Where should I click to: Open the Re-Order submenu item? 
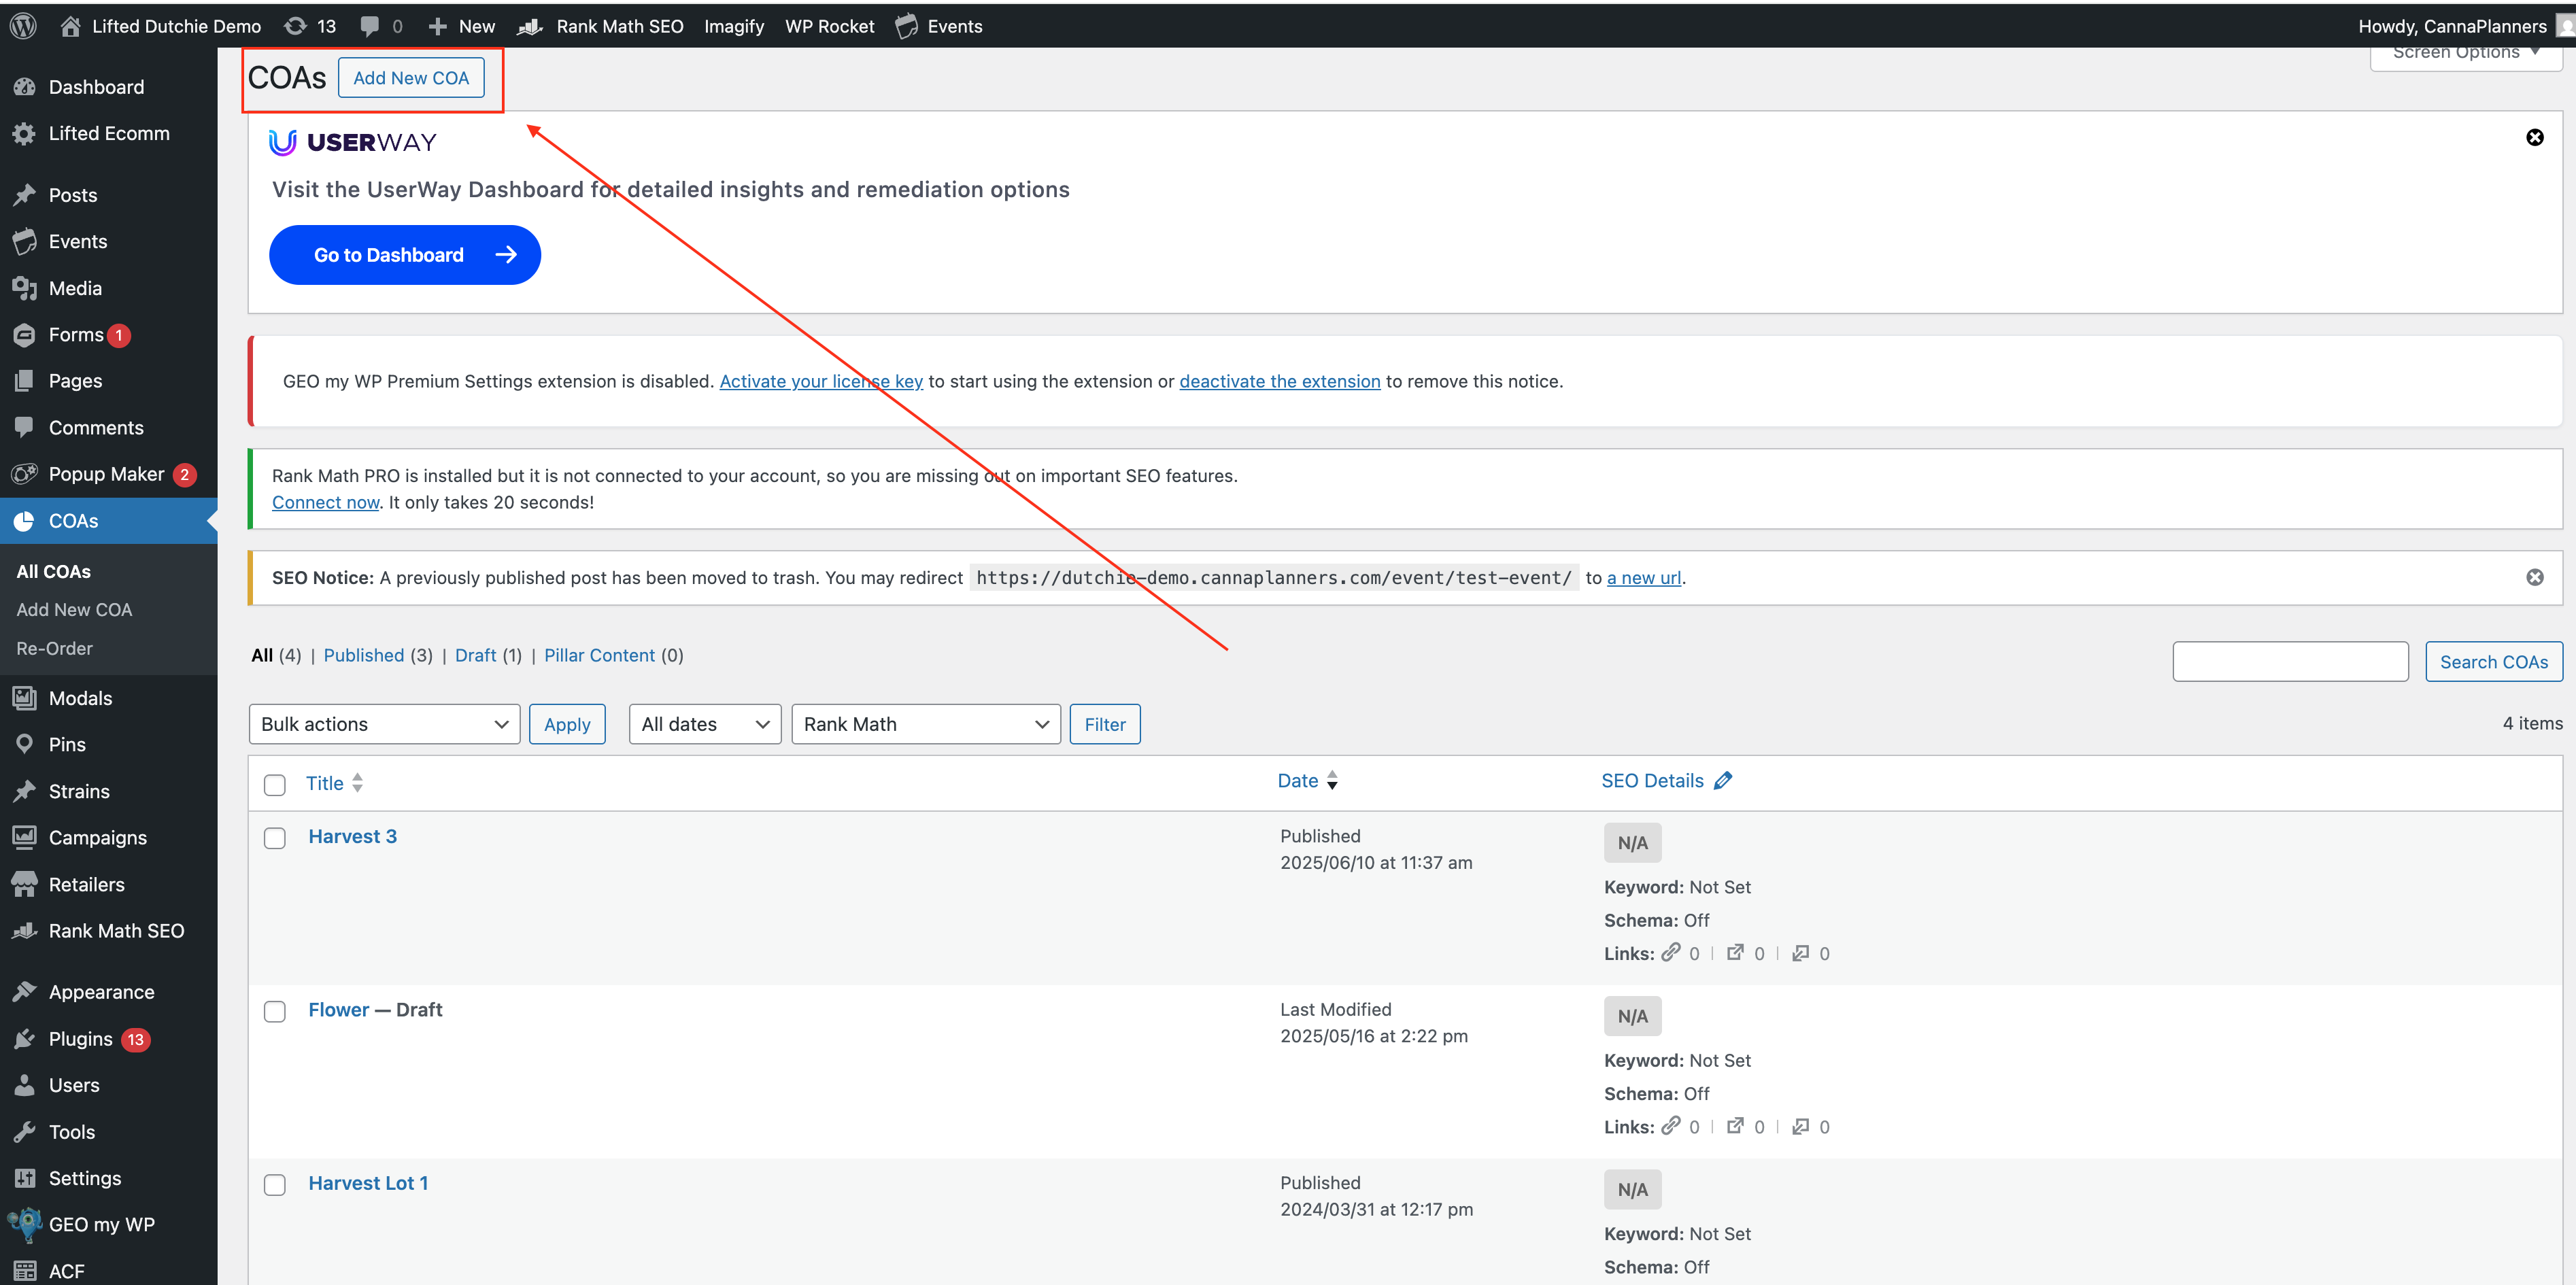55,648
